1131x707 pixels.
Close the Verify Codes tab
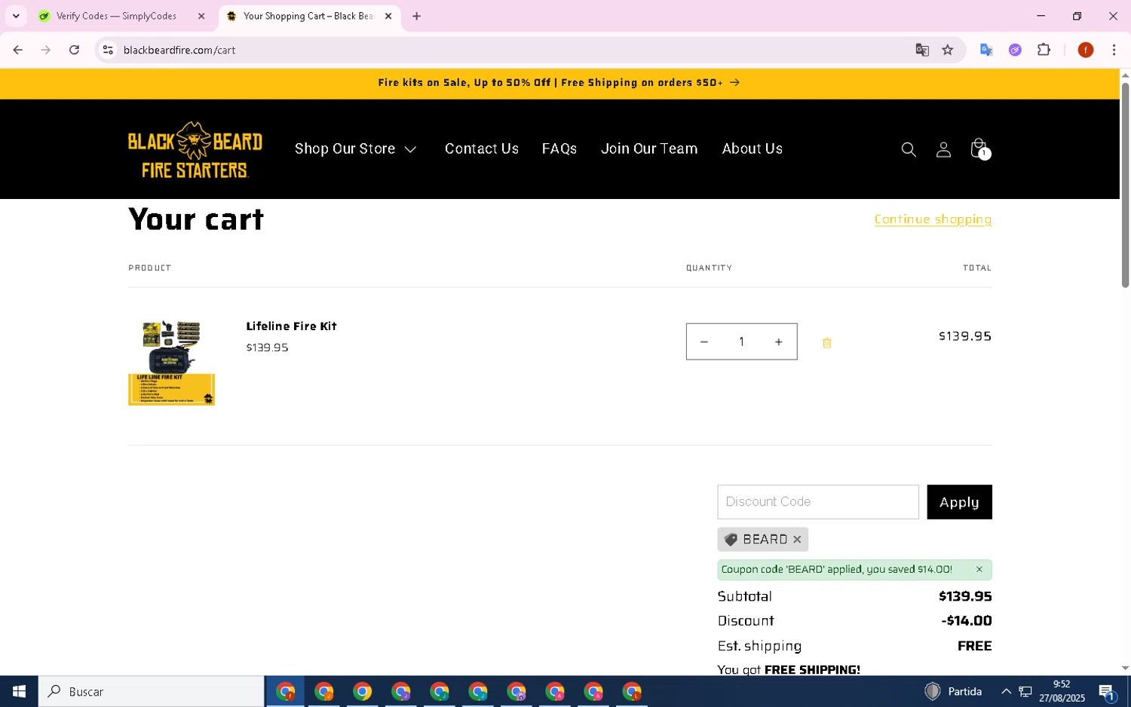[201, 16]
